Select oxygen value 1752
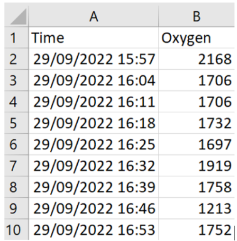Screen dimensions: 237x241 [x=196, y=230]
